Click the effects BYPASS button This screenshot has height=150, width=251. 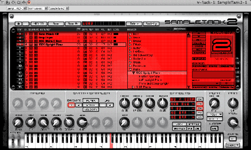pos(194,124)
